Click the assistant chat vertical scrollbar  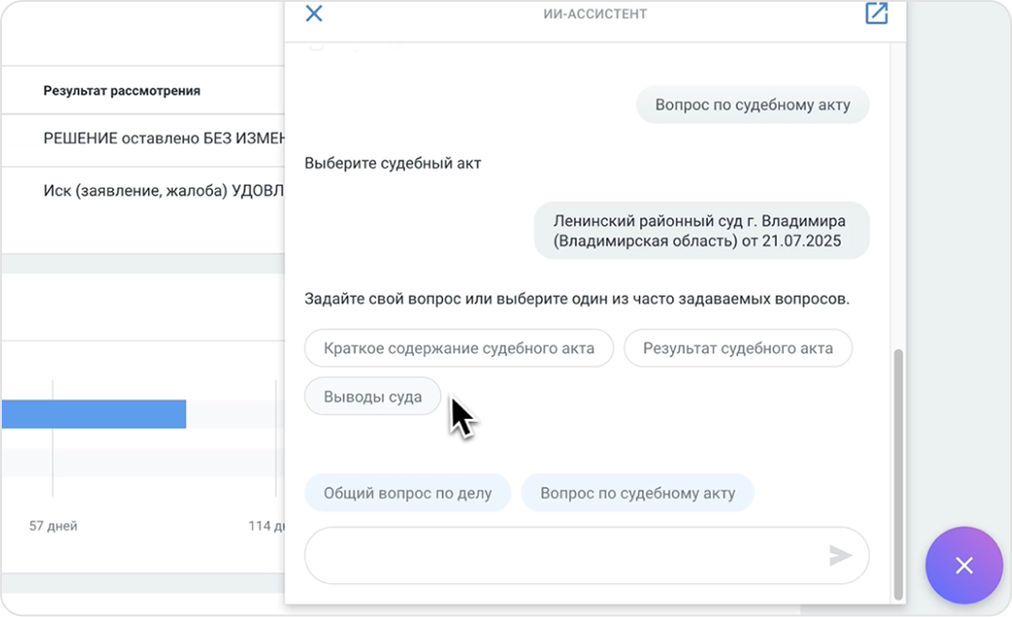coord(898,472)
